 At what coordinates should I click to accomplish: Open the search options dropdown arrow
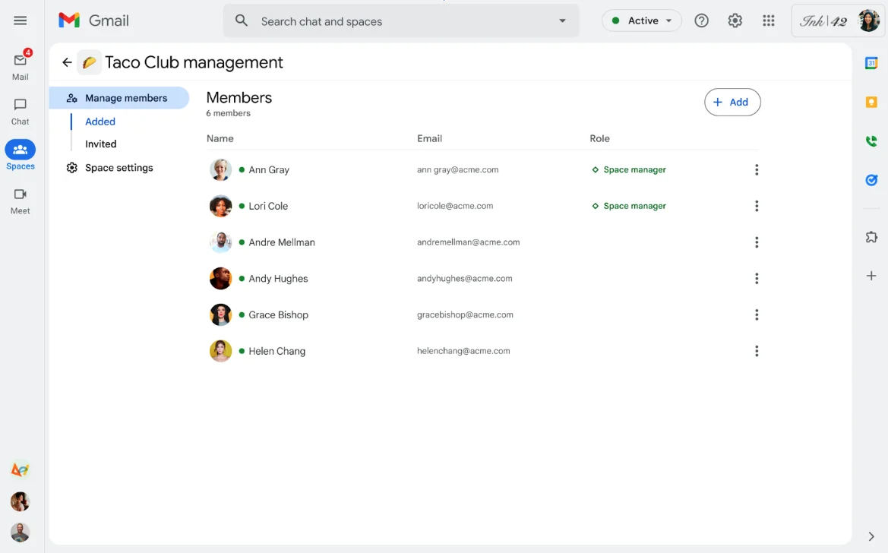[x=562, y=21]
